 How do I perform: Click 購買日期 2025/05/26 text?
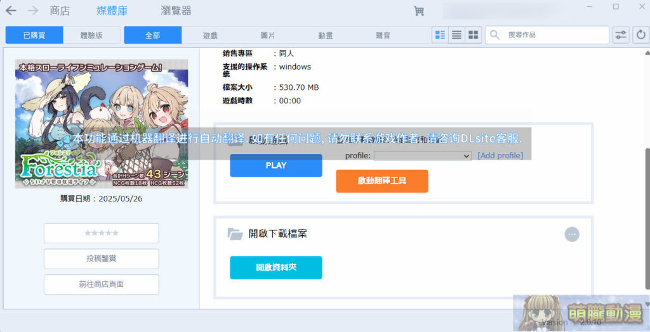pos(102,199)
